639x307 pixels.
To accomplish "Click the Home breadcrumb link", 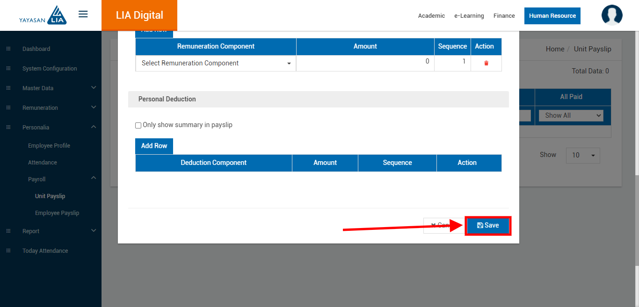I will point(555,49).
